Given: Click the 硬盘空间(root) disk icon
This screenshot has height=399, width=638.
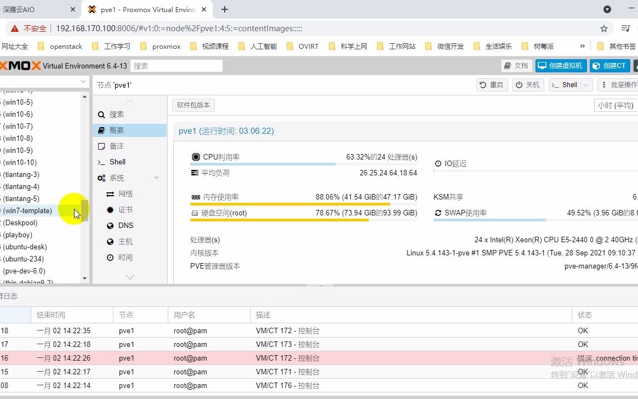Looking at the screenshot, I should coord(195,213).
